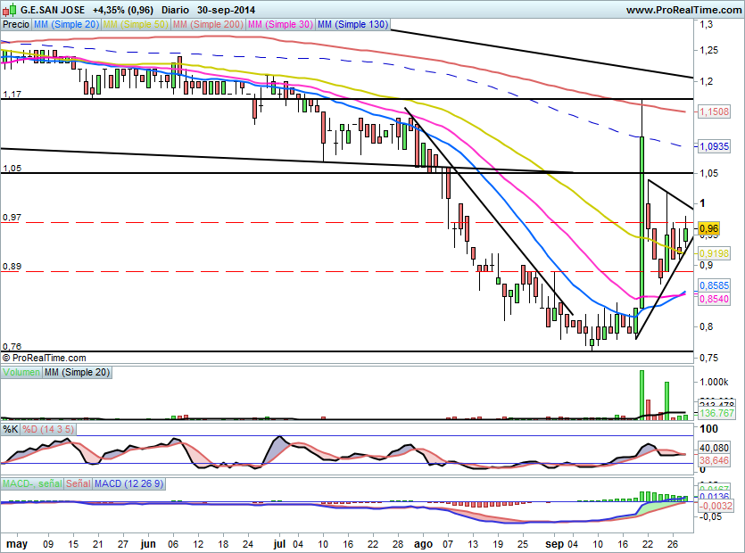Screen dimensions: 745x553
Task: Click the jul marker on time axis
Action: (281, 541)
